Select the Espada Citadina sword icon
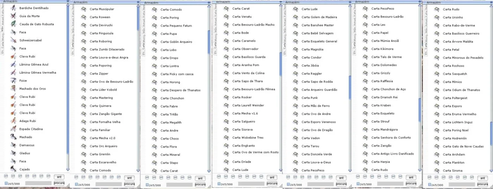 click(13, 129)
